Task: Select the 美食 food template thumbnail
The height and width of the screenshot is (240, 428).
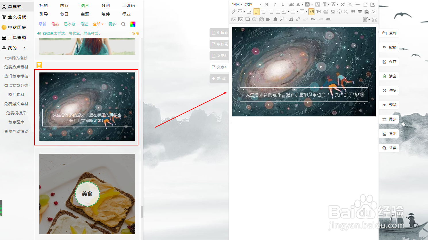Action: click(x=87, y=194)
